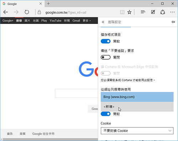Close the Google tab
Viewport: 178px width, 141px height.
(41, 4)
